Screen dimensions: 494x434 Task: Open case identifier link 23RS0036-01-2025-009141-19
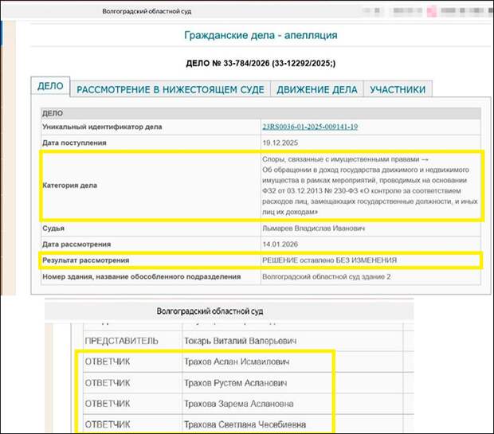click(310, 127)
